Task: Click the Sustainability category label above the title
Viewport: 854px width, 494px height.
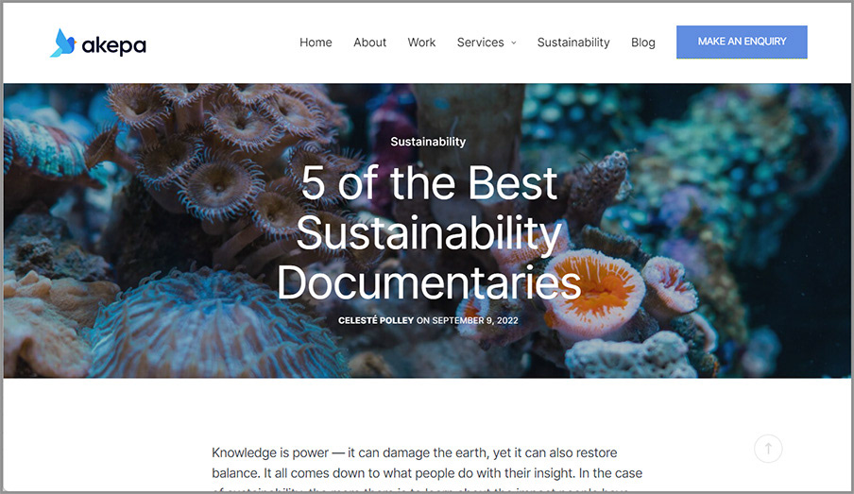Action: pyautogui.click(x=428, y=142)
